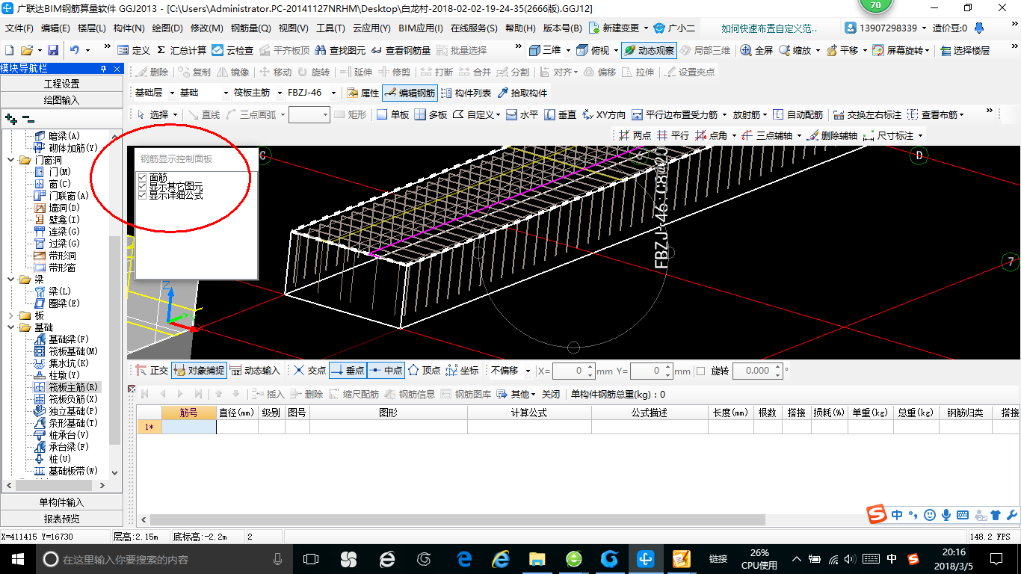
Task: Click the 汇总计算 sum icon
Action: pos(161,50)
